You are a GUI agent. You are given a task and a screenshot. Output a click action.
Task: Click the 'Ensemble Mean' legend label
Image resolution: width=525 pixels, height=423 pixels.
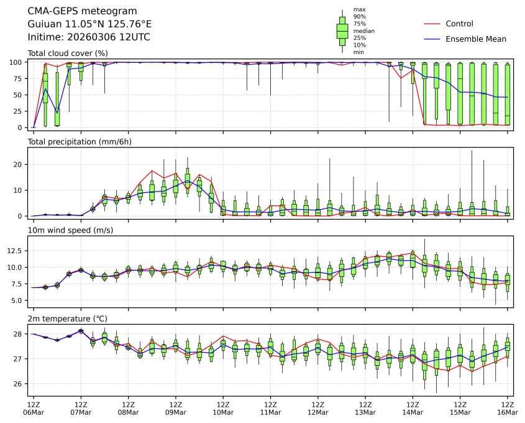pyautogui.click(x=476, y=39)
